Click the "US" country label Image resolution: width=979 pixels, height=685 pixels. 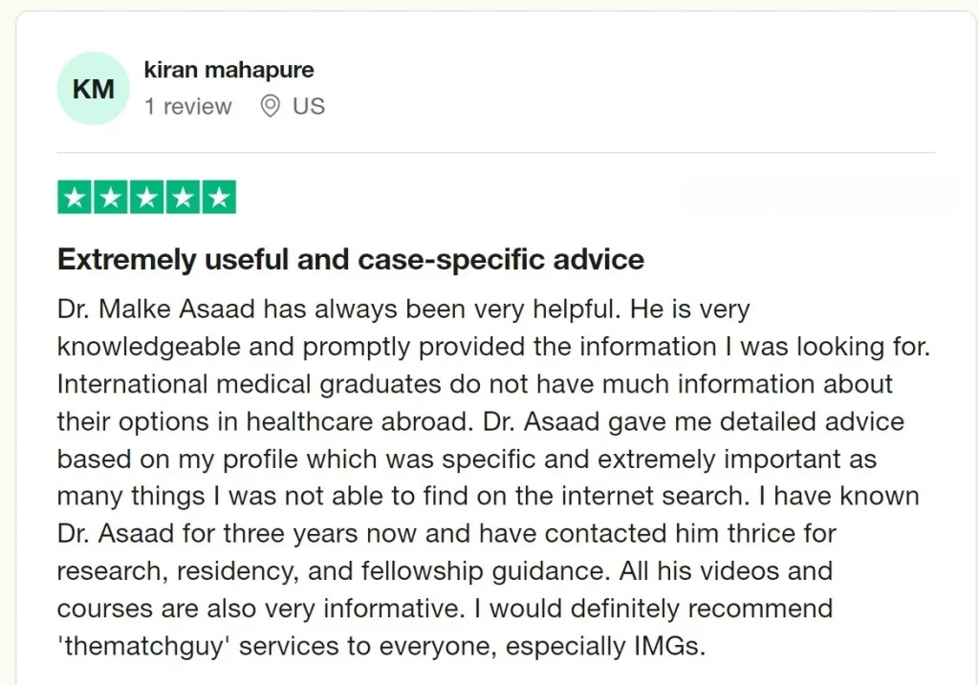[x=308, y=106]
